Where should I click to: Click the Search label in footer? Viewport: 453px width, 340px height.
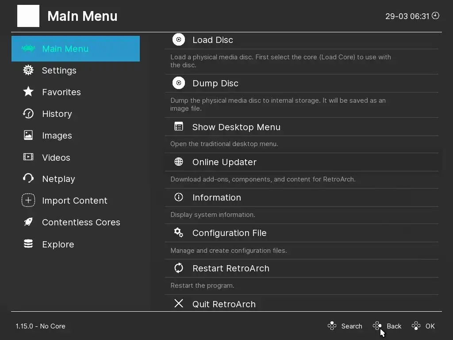[x=352, y=326]
